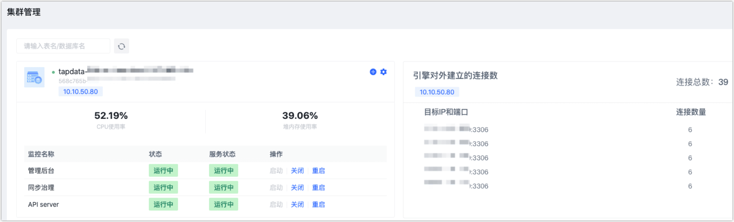The image size is (734, 222).
Task: Click the CPU使用率 label
Action: click(111, 127)
